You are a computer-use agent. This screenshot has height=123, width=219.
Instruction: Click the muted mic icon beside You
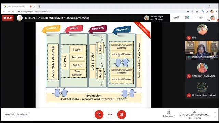click(189, 38)
